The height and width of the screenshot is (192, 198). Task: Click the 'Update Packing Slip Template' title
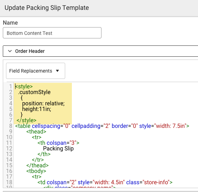coord(47,8)
